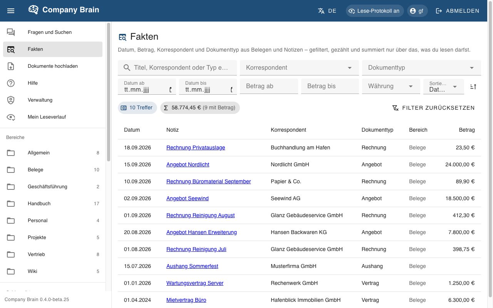The image size is (493, 308).
Task: Click the 10 Treffer chip
Action: tap(138, 108)
